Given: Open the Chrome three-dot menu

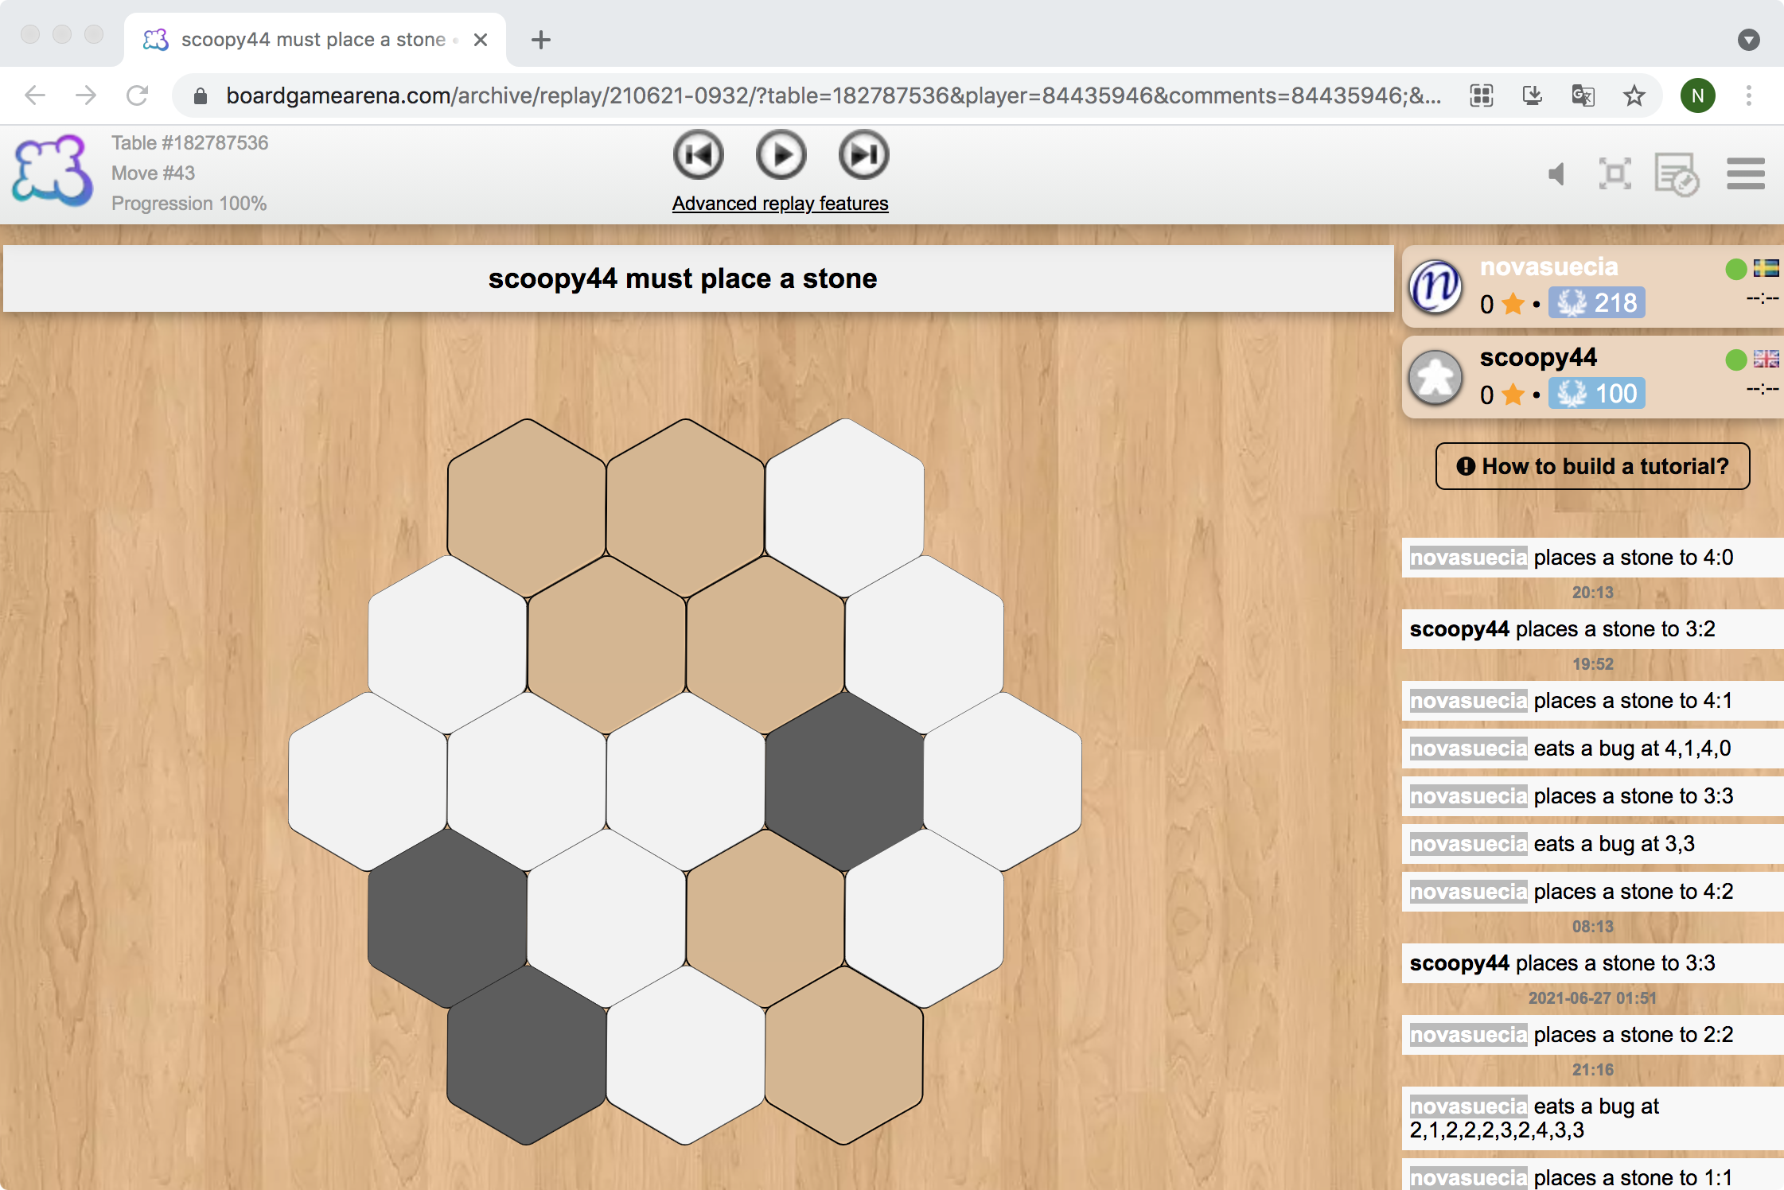Looking at the screenshot, I should pos(1748,96).
